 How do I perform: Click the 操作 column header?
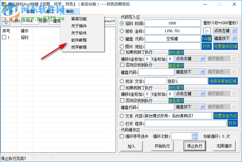pyautogui.click(x=24, y=31)
